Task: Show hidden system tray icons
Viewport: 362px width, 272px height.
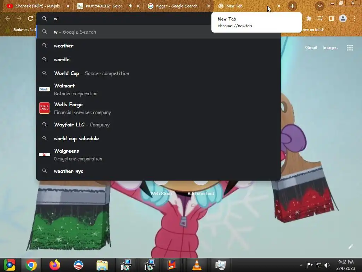Action: (301, 265)
